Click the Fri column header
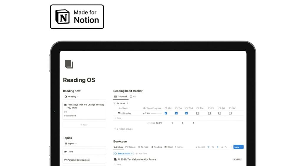This screenshot has width=296, height=166. point(211,108)
